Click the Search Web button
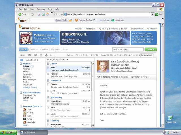Viewport: 181px width, 135px height. point(61,20)
